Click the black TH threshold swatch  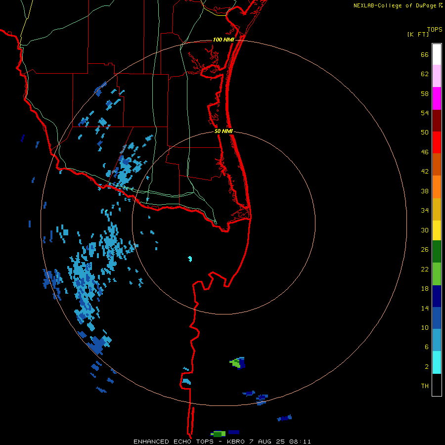[437, 385]
